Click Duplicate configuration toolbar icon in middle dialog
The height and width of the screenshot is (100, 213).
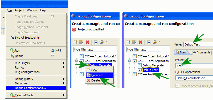(81, 42)
